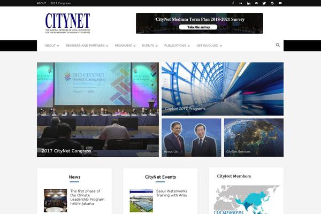Screen dimensions: 321x214
Task: Click the CityNet Members heading
Action: pyautogui.click(x=234, y=176)
